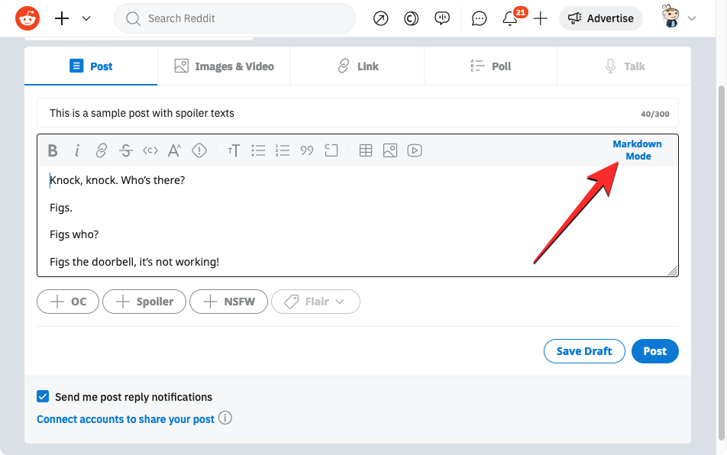Screen dimensions: 727x455
Task: Insert a numbered list
Action: click(x=283, y=151)
